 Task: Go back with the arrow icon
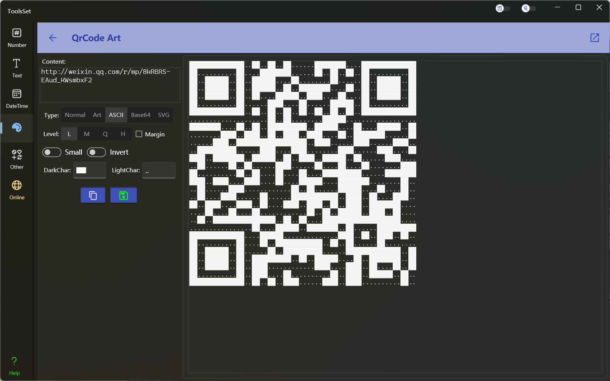(53, 38)
